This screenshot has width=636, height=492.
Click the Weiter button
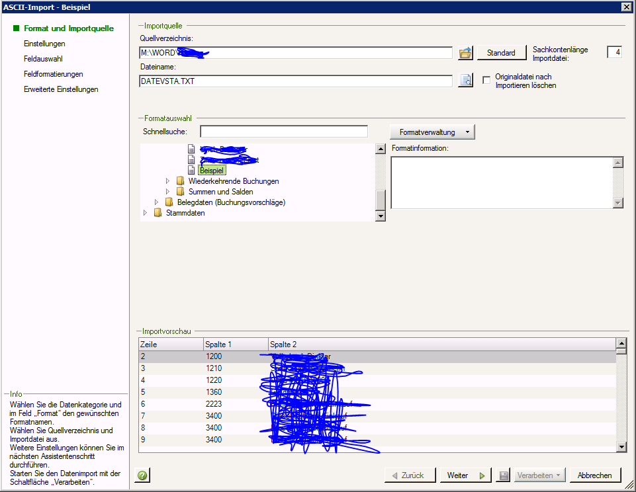tap(466, 475)
